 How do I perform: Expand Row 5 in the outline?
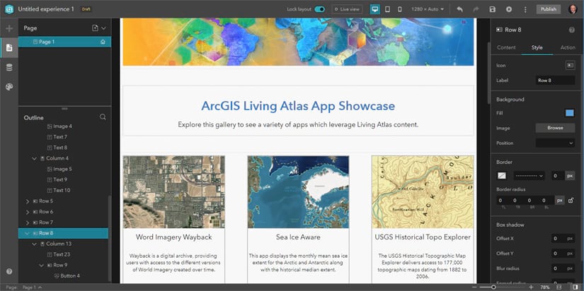pyautogui.click(x=27, y=201)
